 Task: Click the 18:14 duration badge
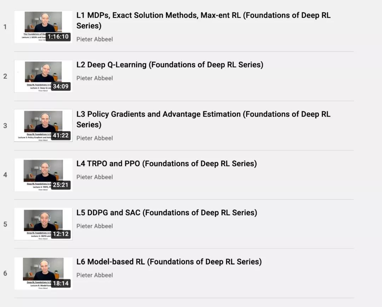(x=61, y=283)
